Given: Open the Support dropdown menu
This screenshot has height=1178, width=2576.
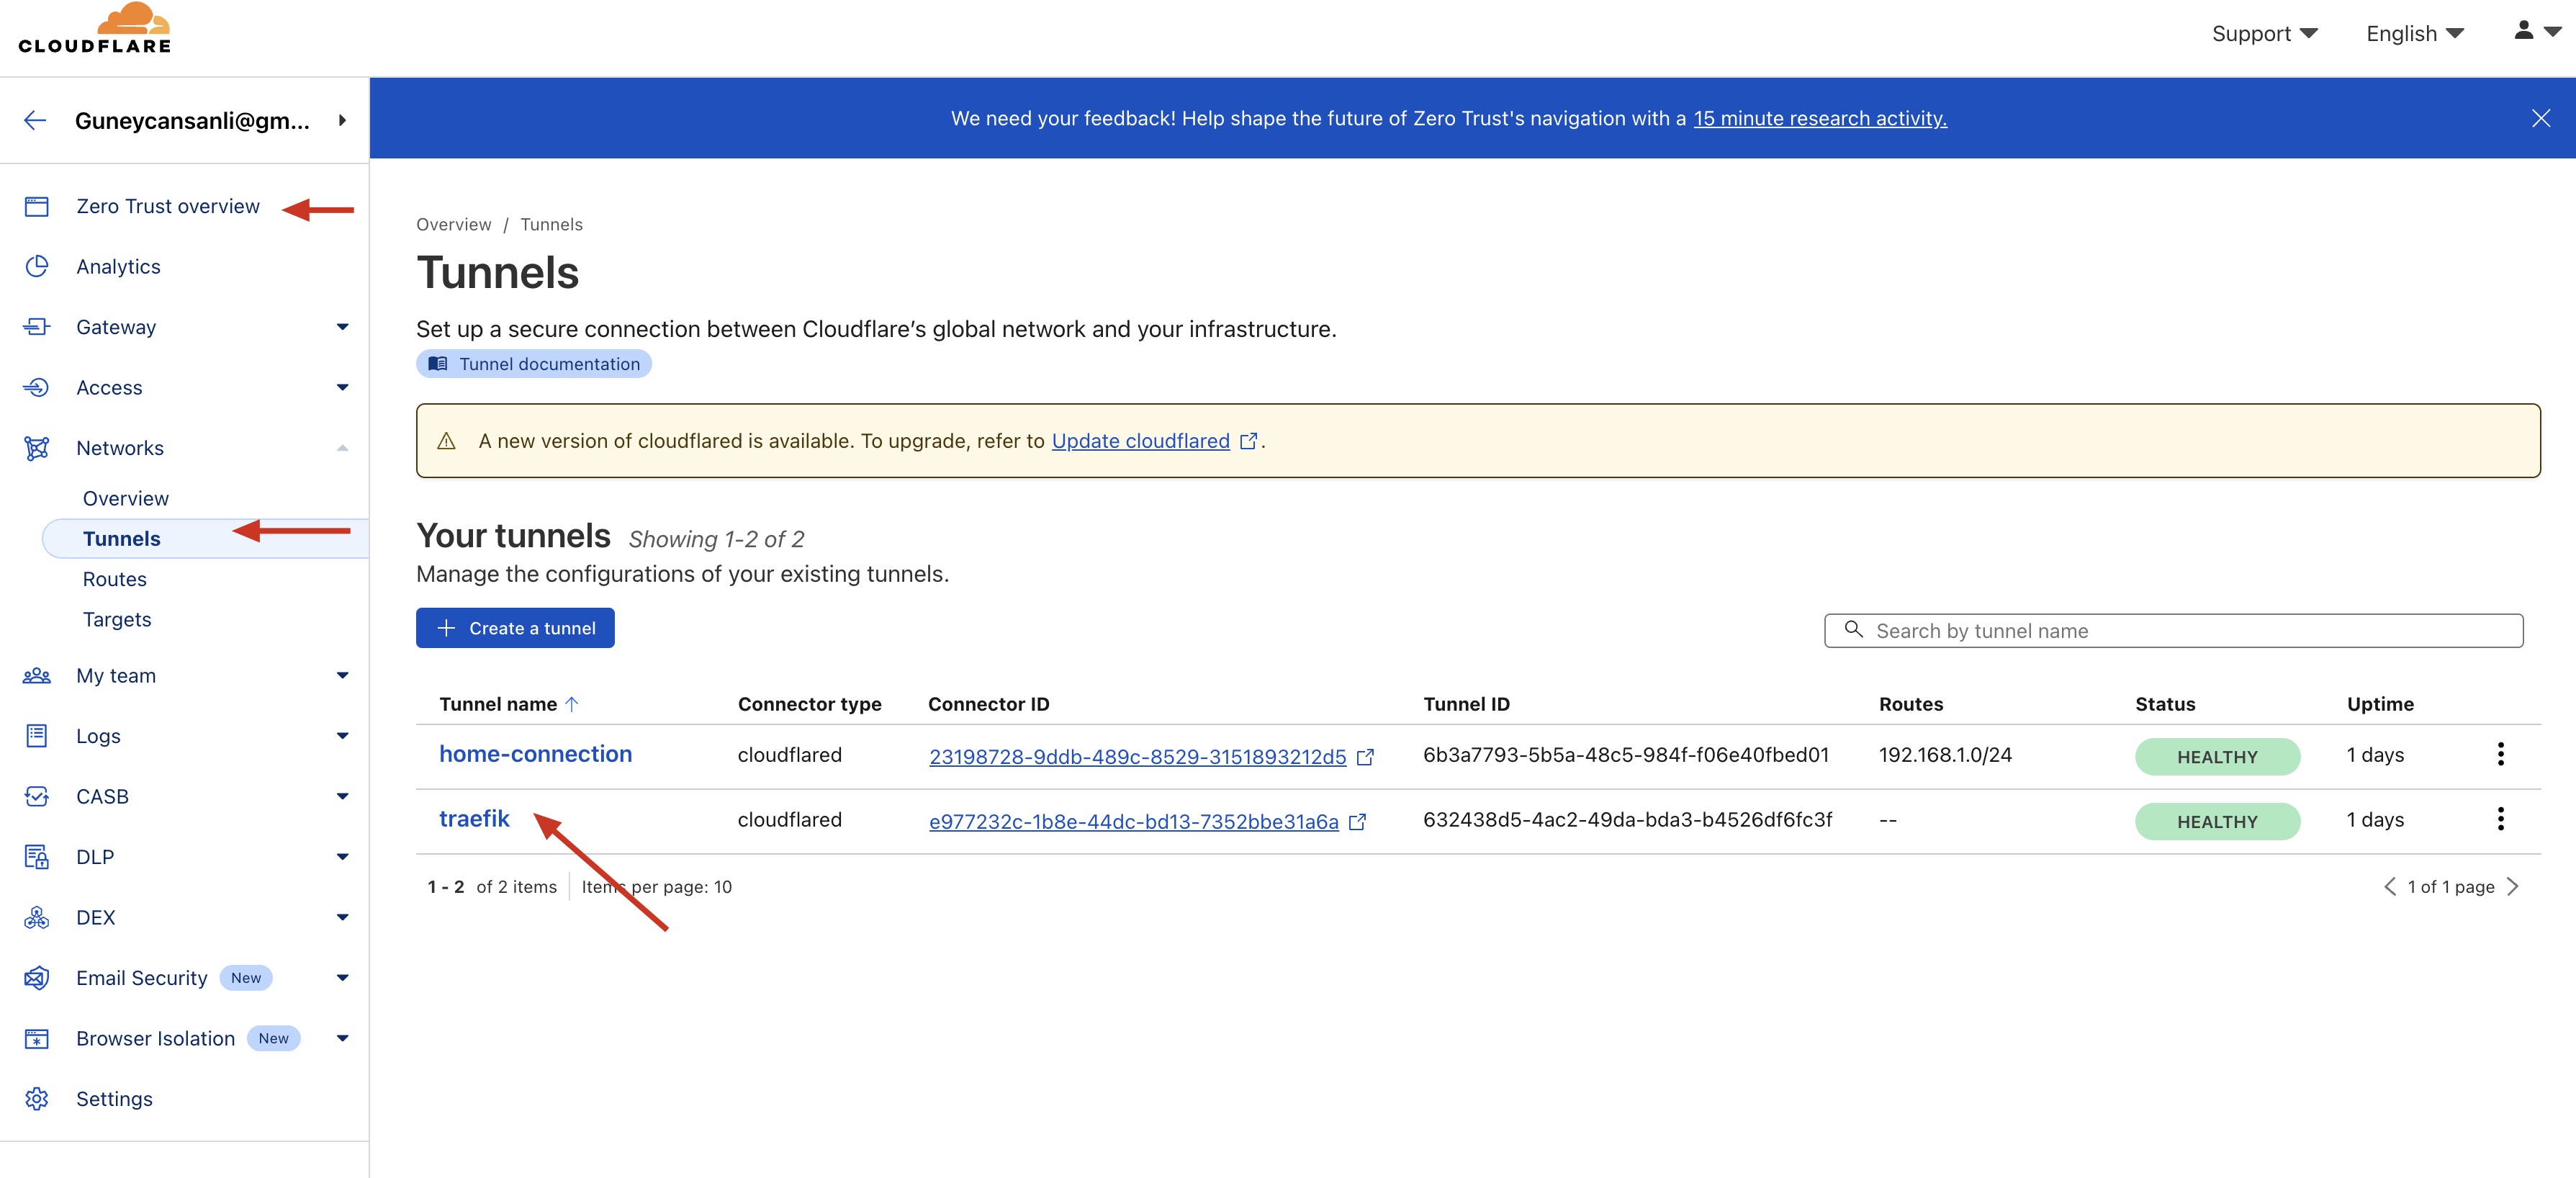Looking at the screenshot, I should point(2264,33).
